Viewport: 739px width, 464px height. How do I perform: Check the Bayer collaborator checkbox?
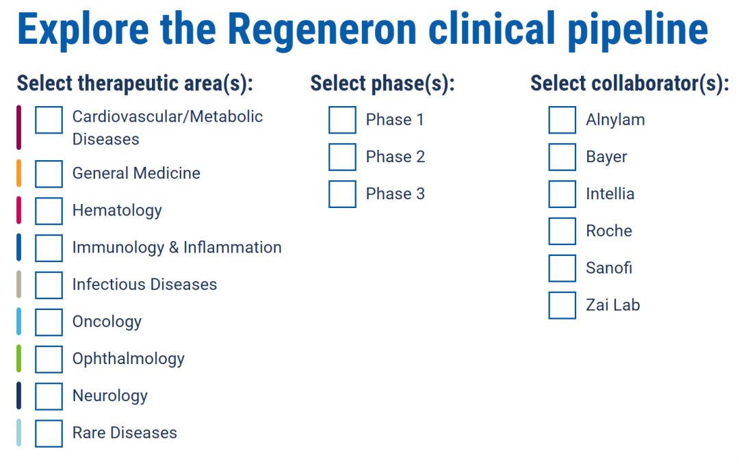click(562, 157)
